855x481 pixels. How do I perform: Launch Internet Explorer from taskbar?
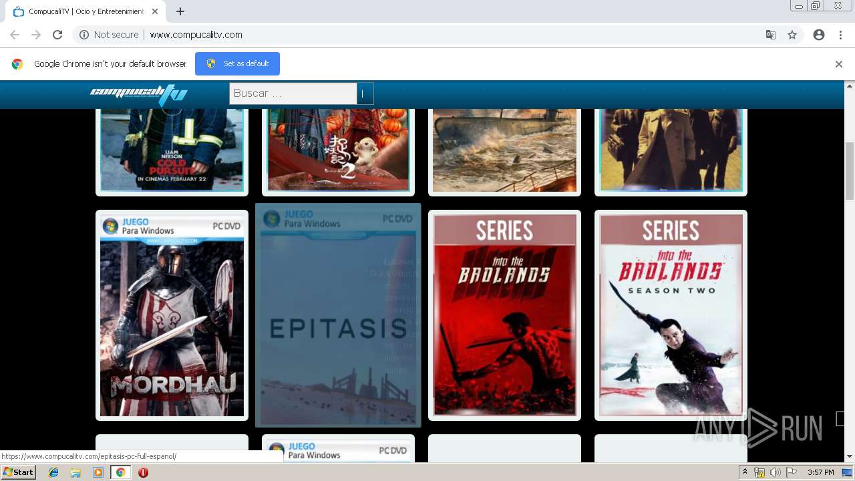(x=53, y=472)
